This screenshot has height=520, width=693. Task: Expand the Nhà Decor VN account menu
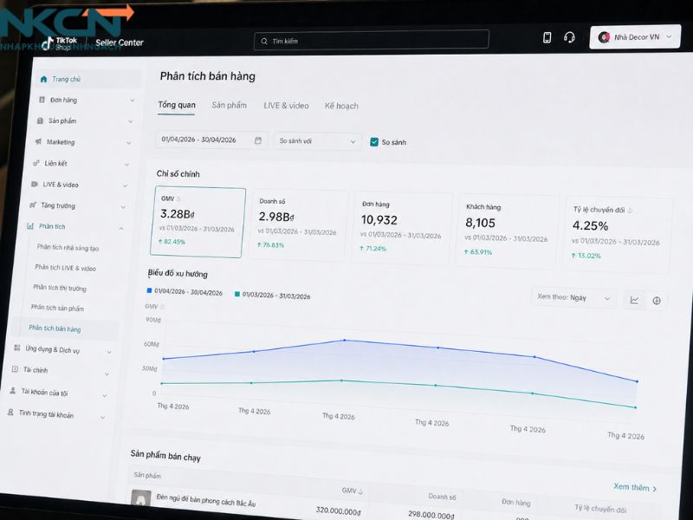point(635,37)
